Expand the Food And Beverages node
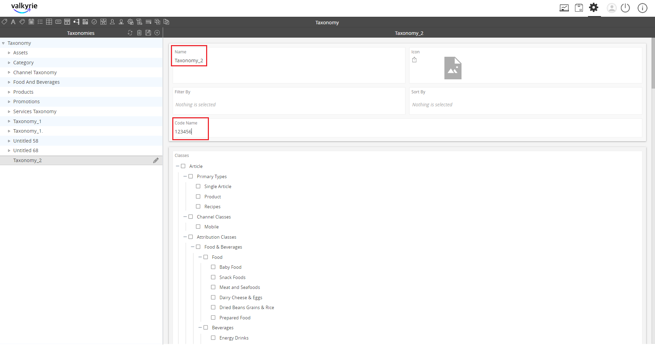 [9, 82]
